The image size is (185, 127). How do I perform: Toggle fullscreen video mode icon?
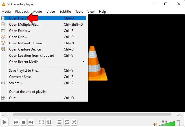pos(41,122)
